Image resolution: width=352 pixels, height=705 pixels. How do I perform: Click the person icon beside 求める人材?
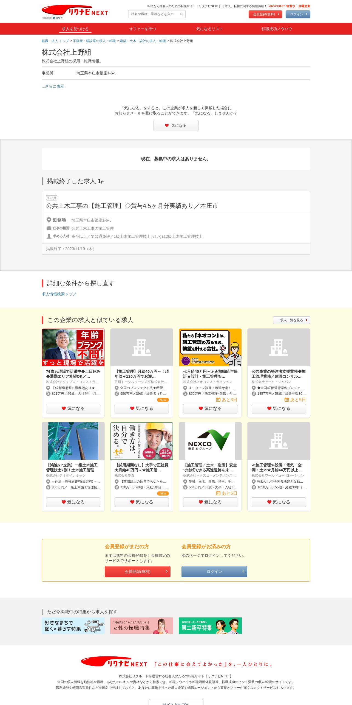[49, 236]
